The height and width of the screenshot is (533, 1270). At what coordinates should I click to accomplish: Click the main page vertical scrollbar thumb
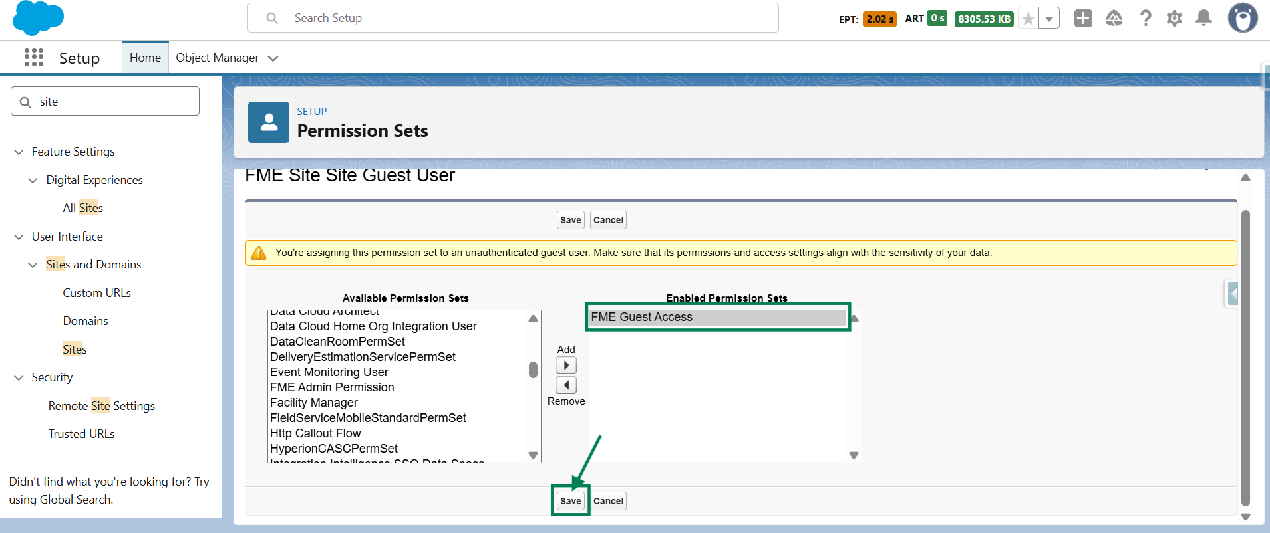pos(1246,358)
